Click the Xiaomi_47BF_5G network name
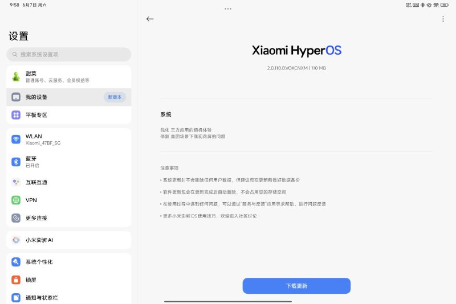456x304 pixels. pyautogui.click(x=43, y=143)
